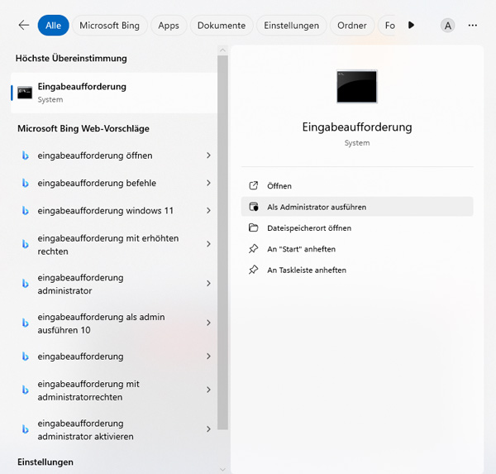Select suggestion text 'eingabeaufforderung windows 11'
This screenshot has height=474, width=496.
tap(105, 211)
